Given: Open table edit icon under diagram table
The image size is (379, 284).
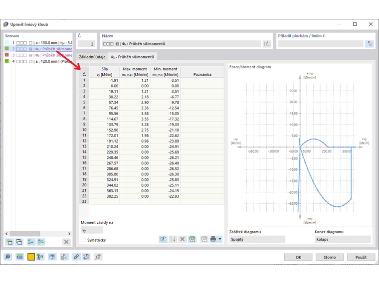Looking at the screenshot, I should pos(163,239).
